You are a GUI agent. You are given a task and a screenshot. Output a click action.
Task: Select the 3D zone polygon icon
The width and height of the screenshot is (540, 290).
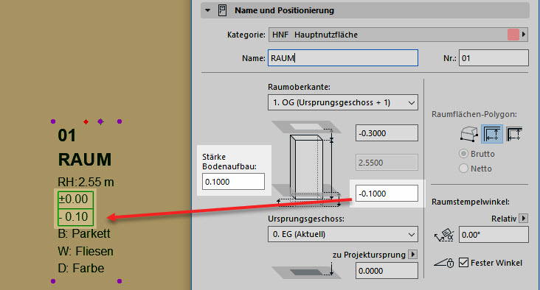(469, 134)
